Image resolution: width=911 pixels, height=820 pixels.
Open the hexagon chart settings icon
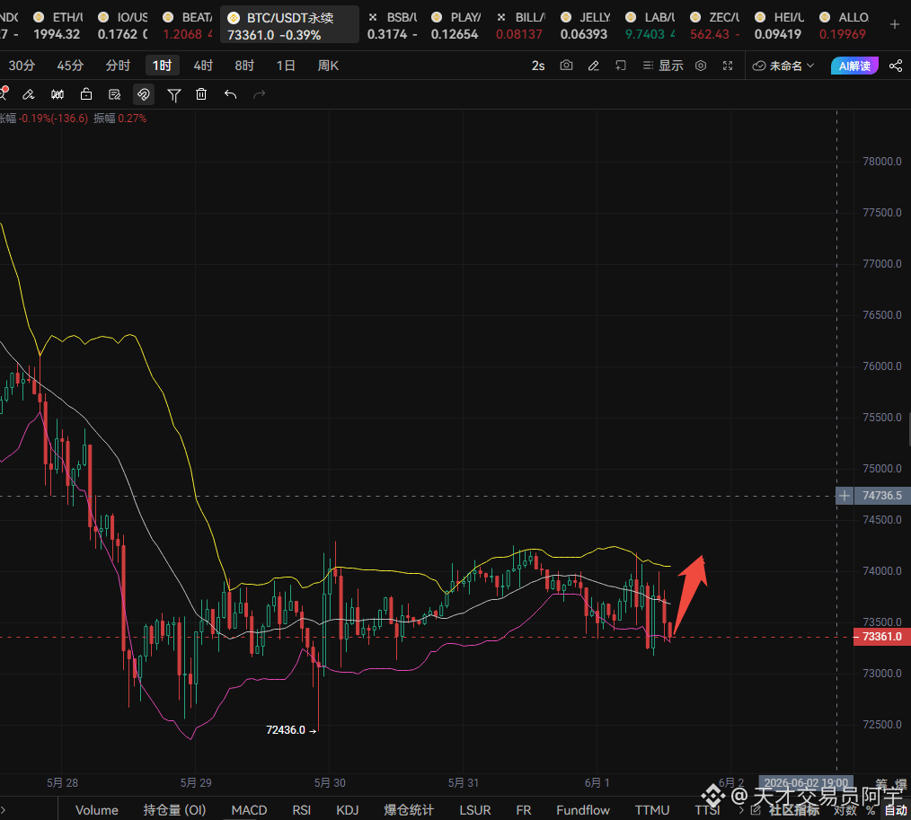[701, 66]
